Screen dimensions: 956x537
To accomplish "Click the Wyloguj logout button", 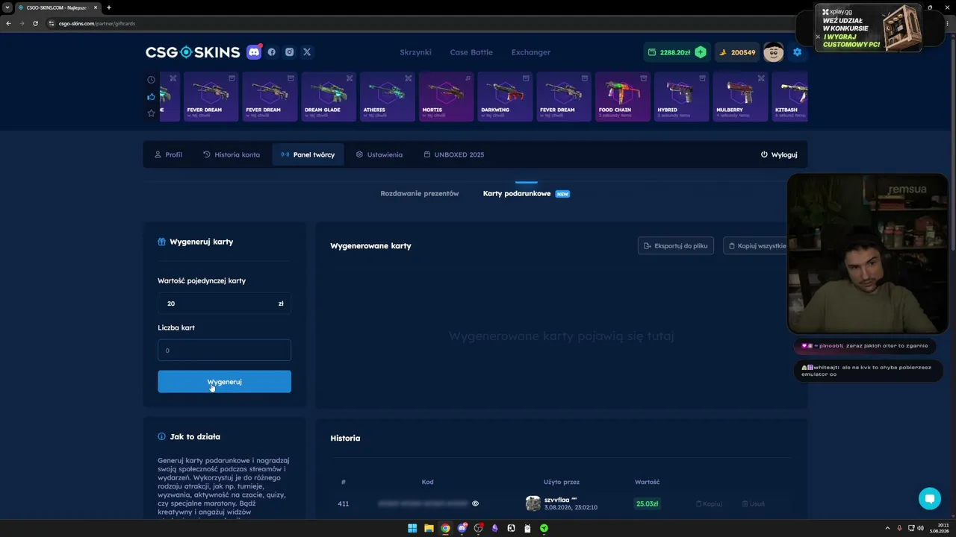I will [x=779, y=154].
